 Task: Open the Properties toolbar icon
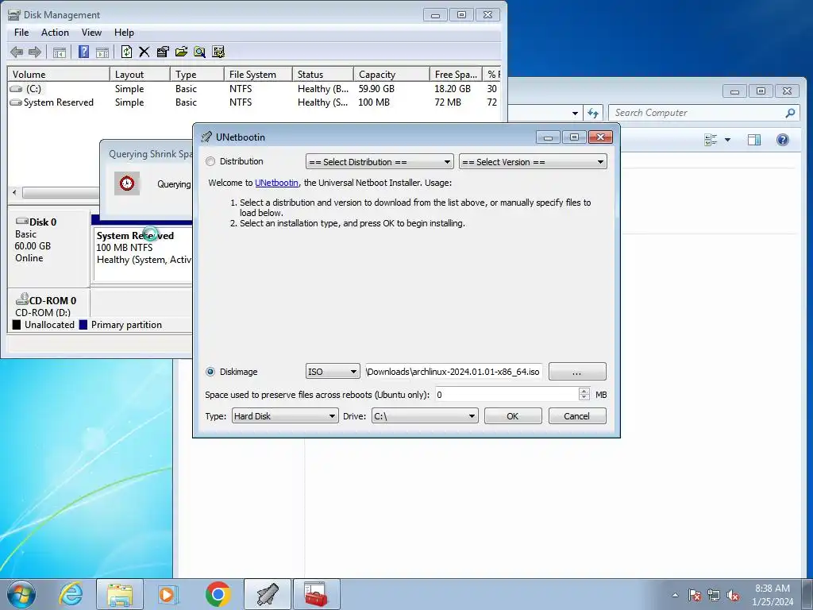point(162,52)
